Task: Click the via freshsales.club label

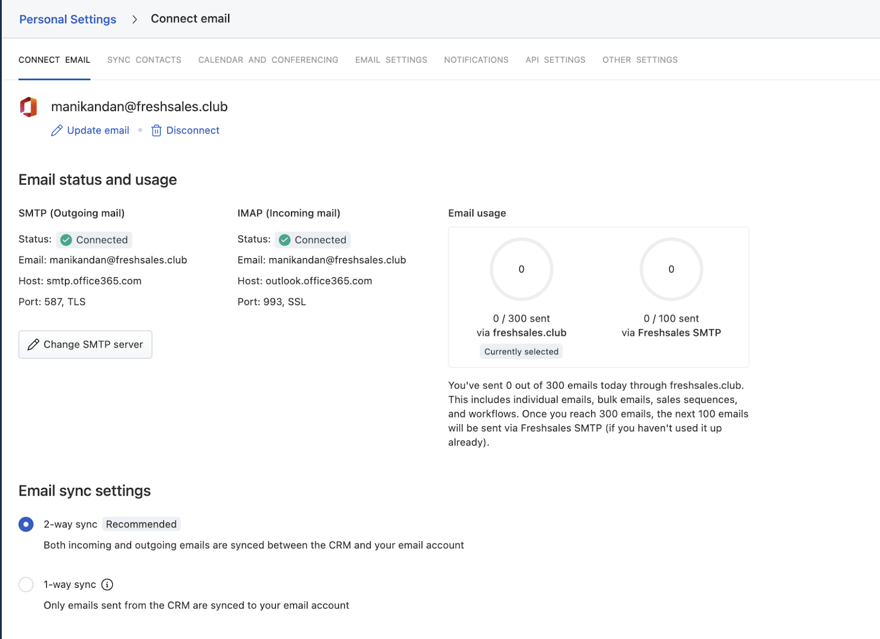Action: point(521,333)
